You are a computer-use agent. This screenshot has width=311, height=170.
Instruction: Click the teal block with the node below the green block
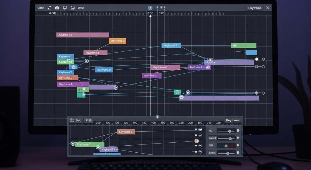point(81,95)
